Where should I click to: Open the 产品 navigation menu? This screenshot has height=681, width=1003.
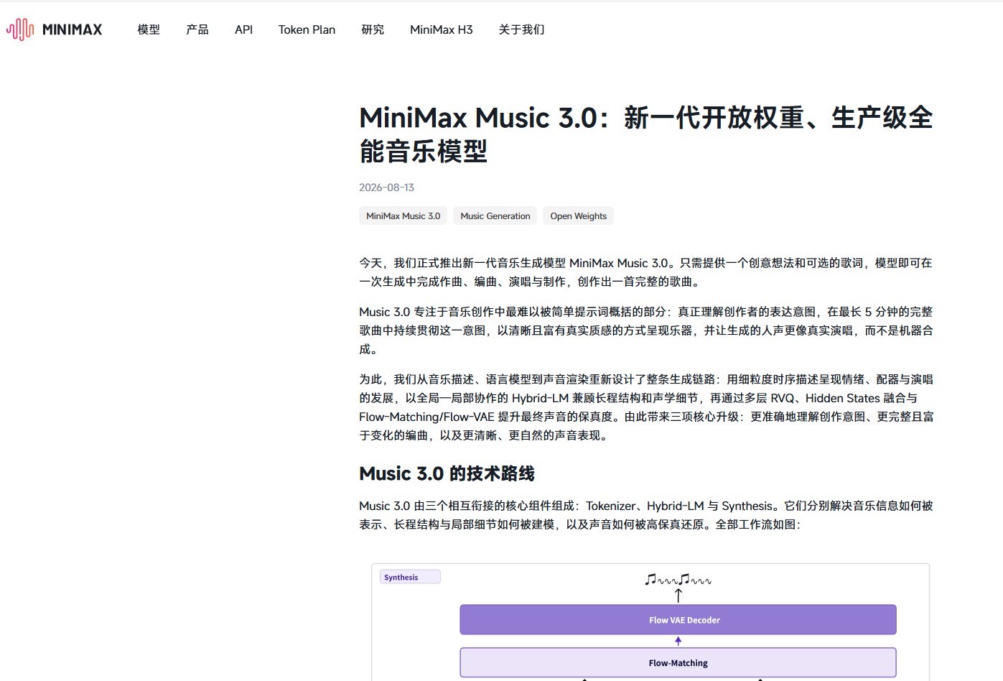(197, 29)
